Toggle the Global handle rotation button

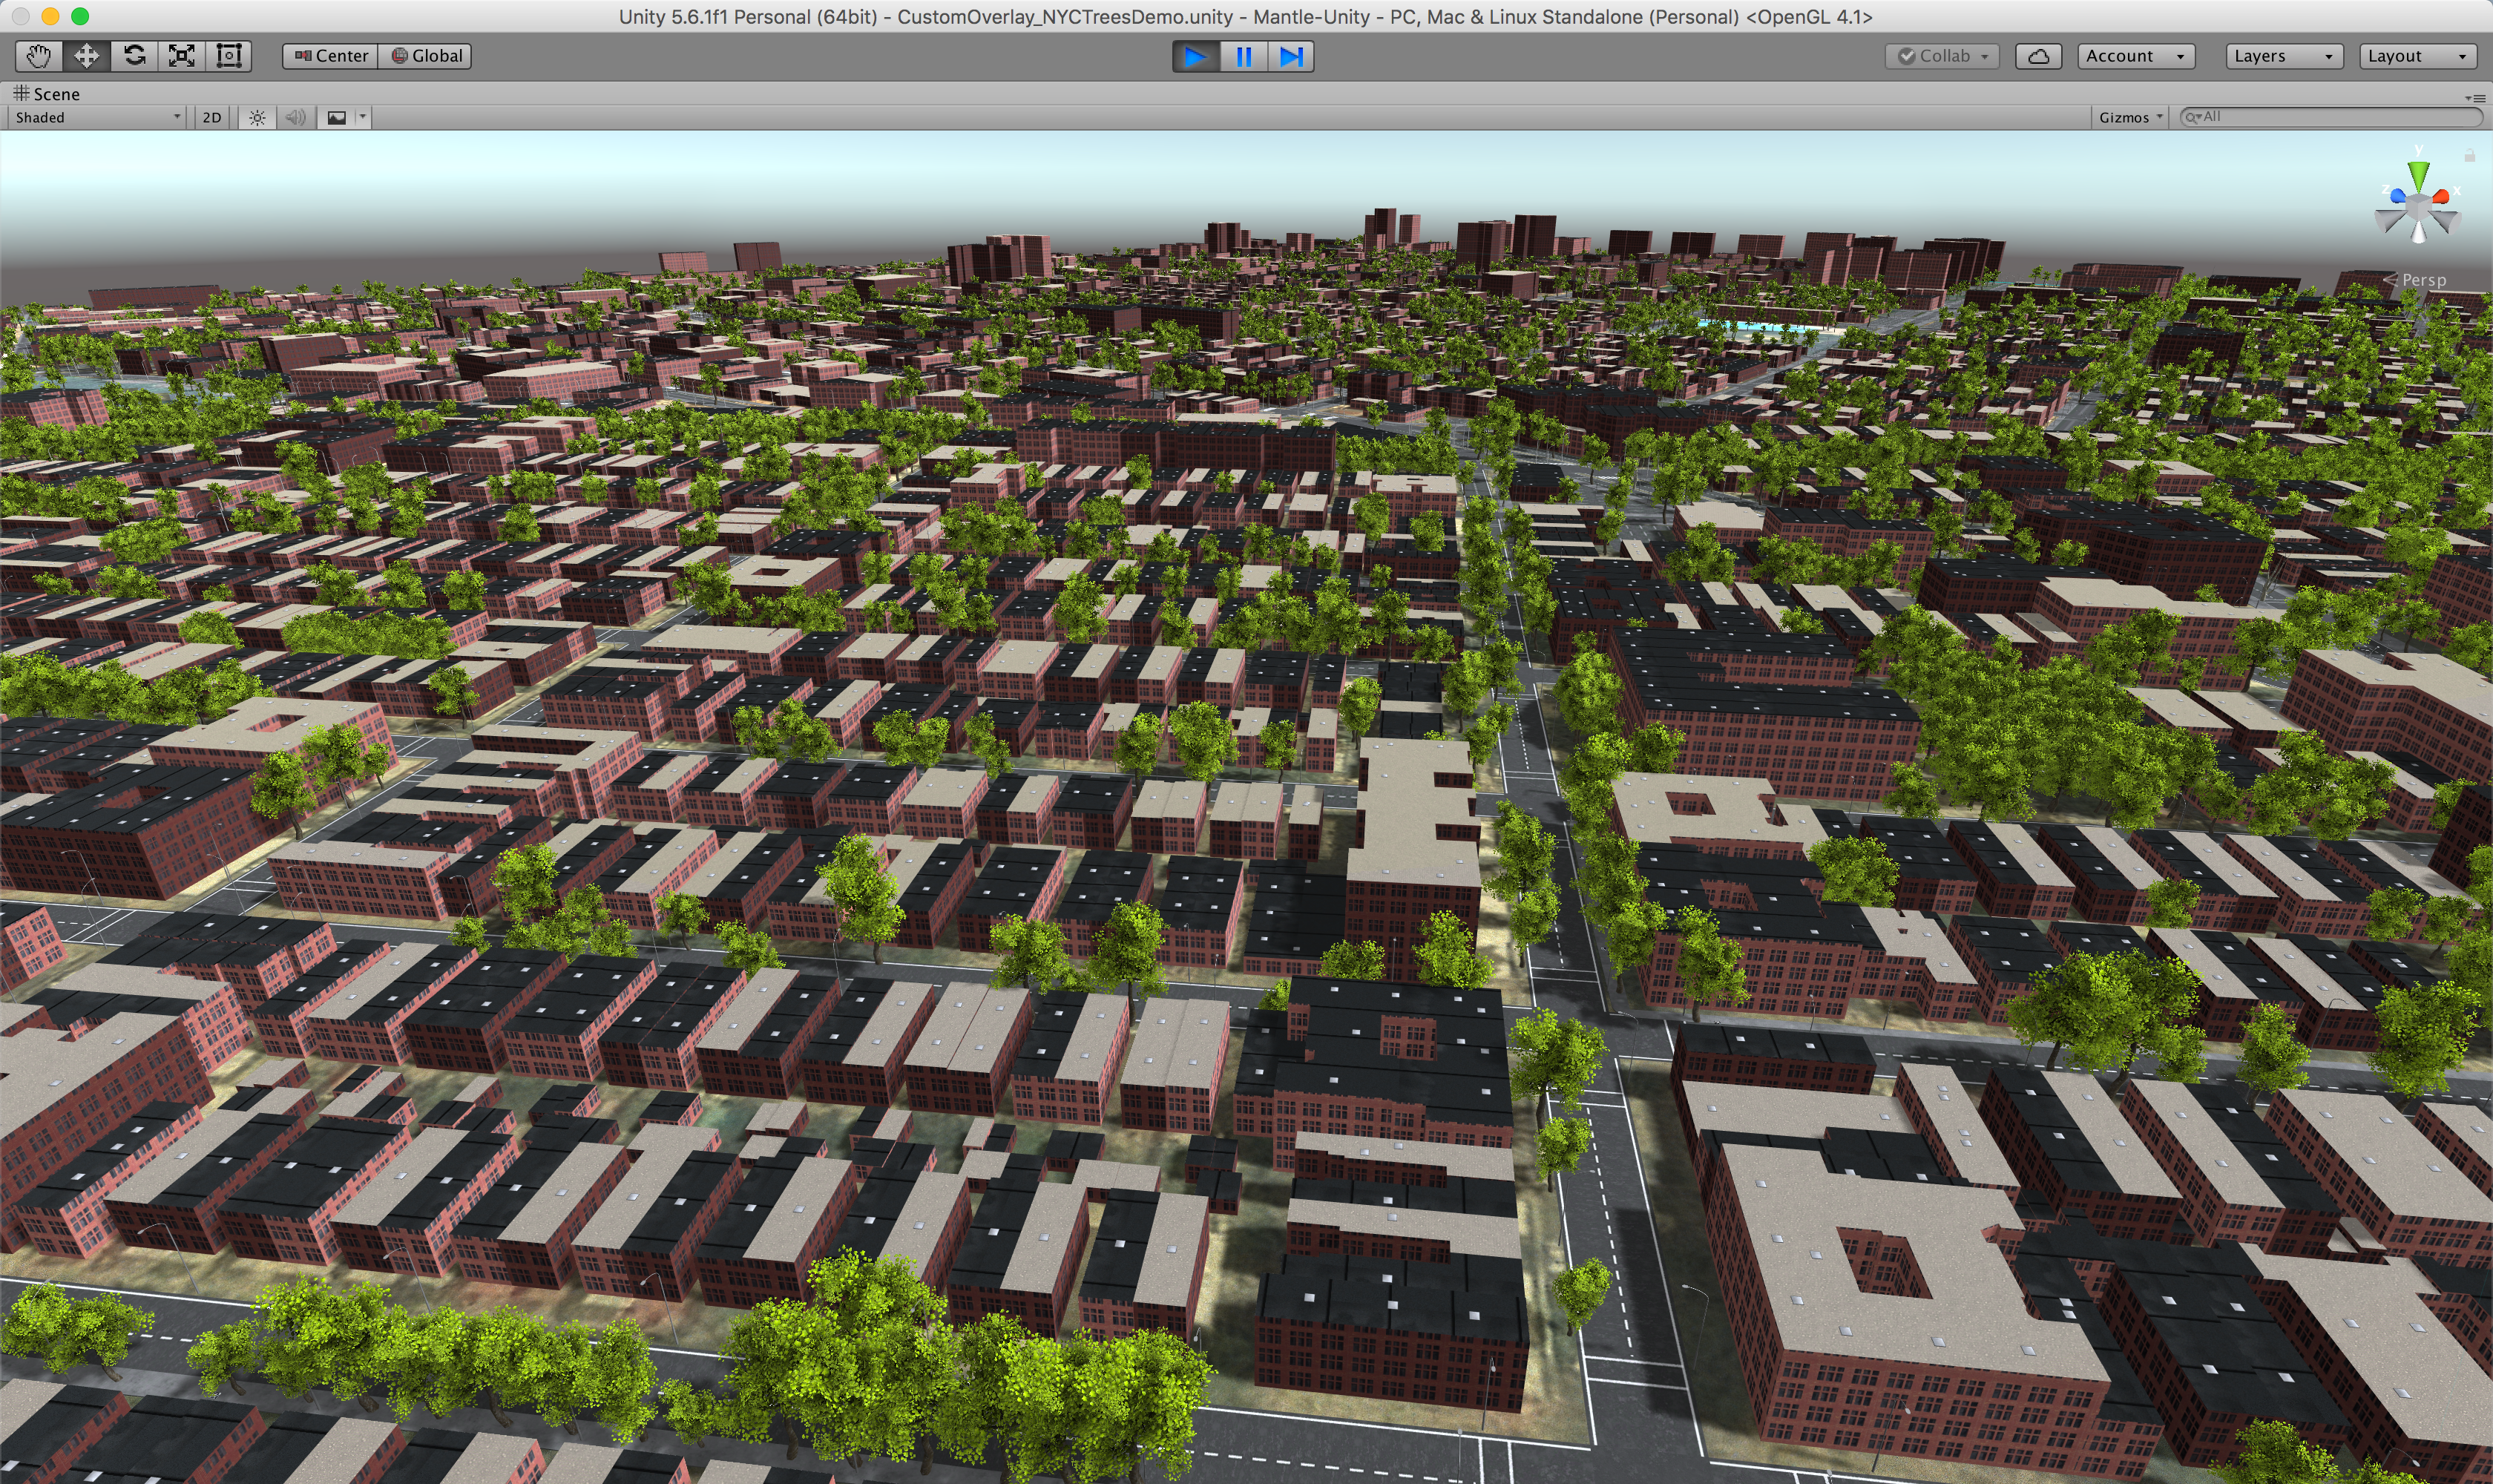coord(426,56)
